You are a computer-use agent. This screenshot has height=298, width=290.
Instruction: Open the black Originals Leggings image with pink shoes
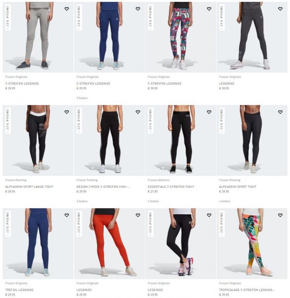181,244
